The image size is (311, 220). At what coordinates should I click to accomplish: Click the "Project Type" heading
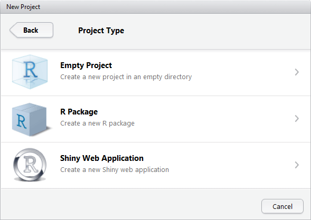[x=101, y=31]
